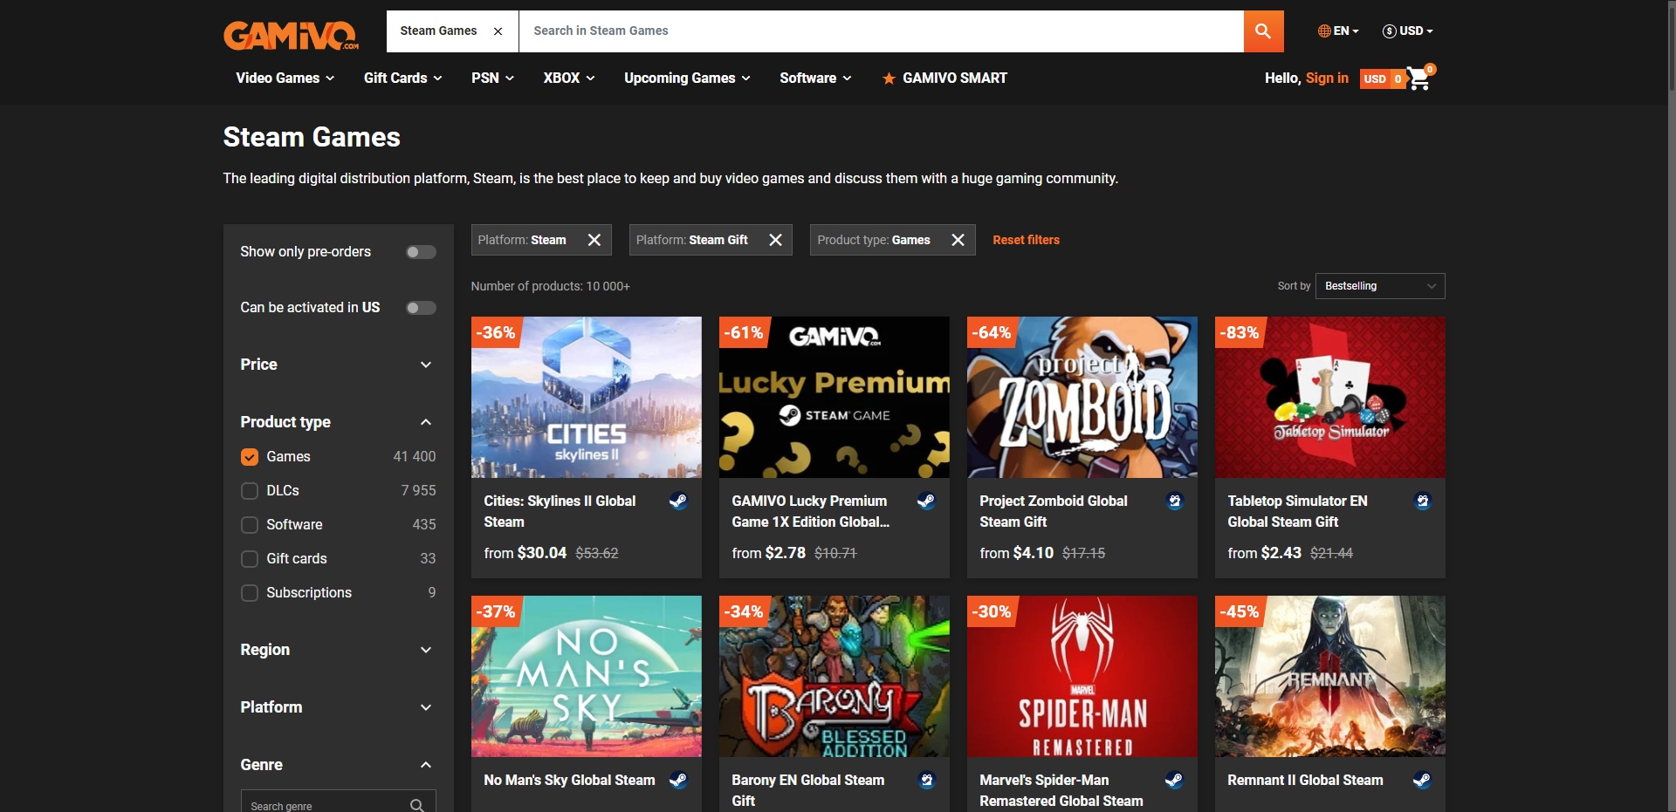Check the DLCs checkbox
This screenshot has width=1676, height=812.
tap(250, 491)
